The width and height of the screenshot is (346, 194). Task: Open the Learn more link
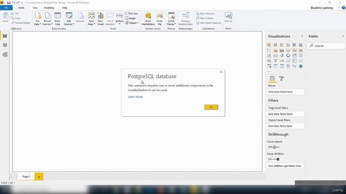pos(135,97)
